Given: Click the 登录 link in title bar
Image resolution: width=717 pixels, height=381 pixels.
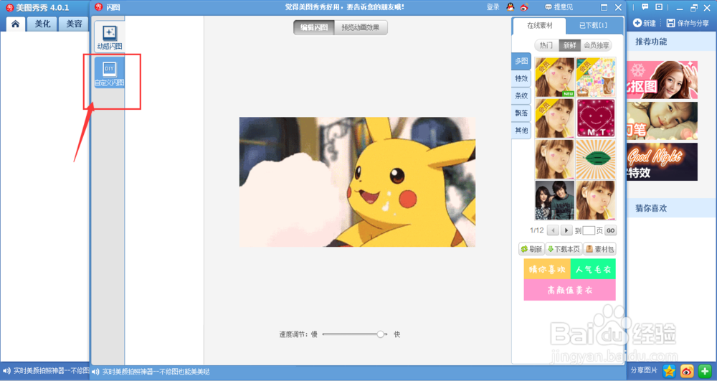Looking at the screenshot, I should (x=493, y=7).
